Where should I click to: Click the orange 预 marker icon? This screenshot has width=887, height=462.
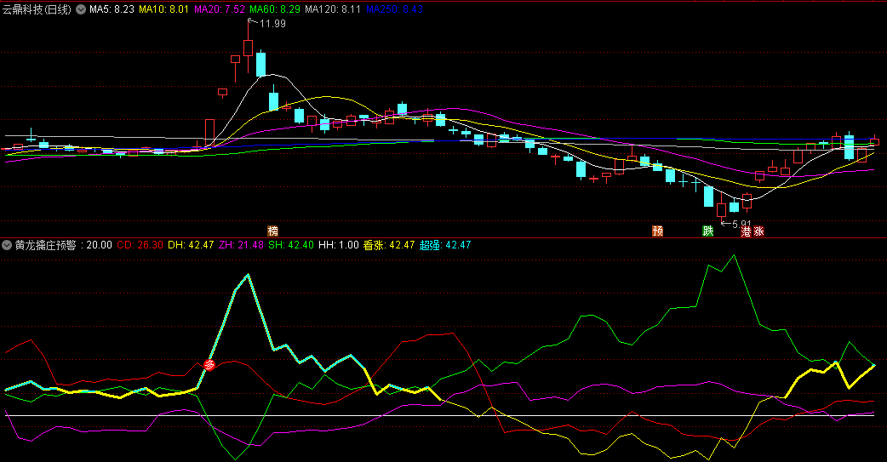click(657, 231)
